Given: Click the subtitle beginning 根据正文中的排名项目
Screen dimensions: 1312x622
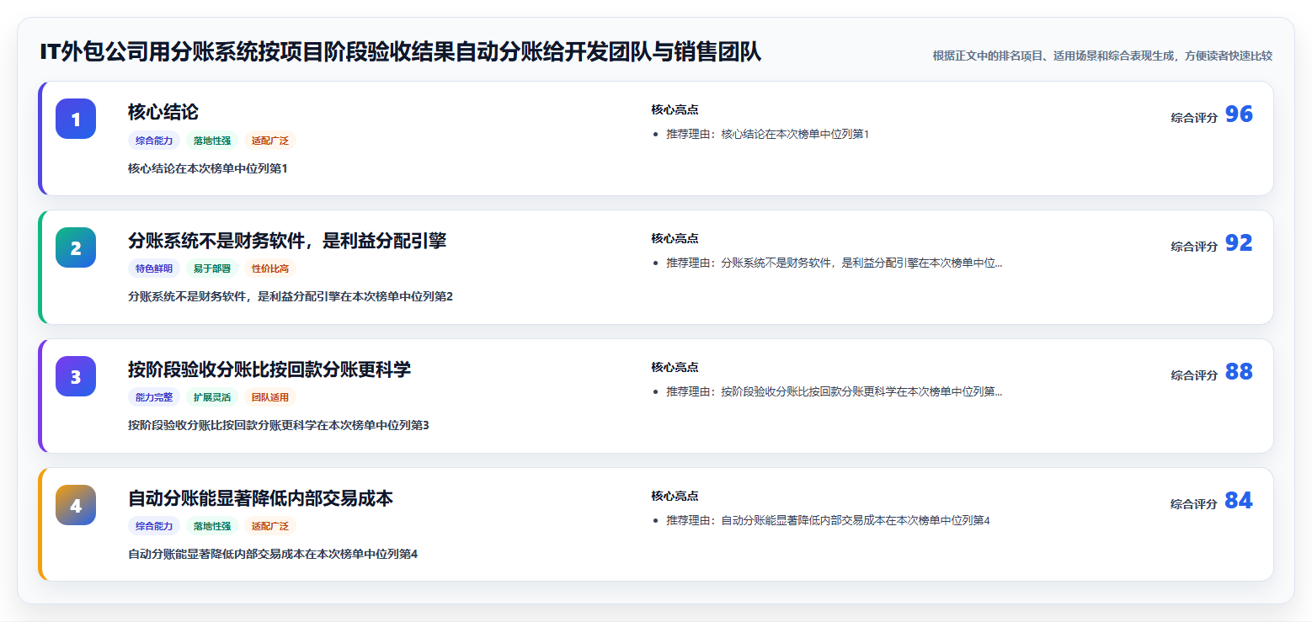Looking at the screenshot, I should 1102,56.
